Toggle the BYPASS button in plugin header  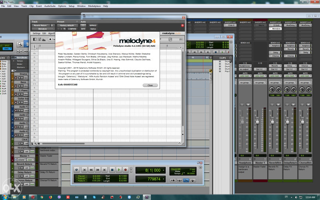[93, 25]
